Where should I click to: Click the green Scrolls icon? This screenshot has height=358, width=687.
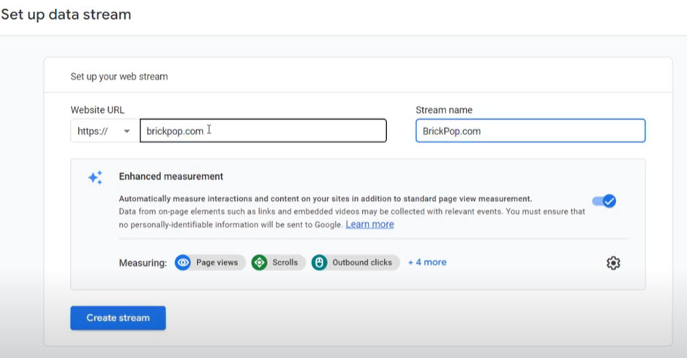point(259,263)
